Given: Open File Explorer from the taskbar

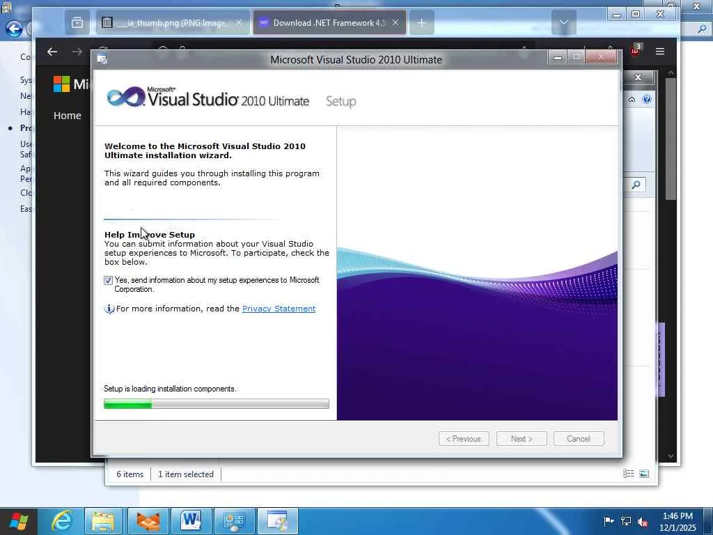Looking at the screenshot, I should tap(104, 521).
